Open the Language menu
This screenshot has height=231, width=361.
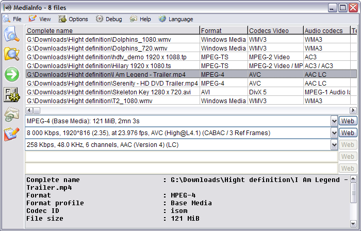176,19
